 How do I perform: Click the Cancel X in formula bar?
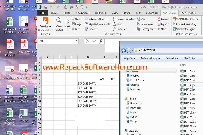pyautogui.click(x=87, y=41)
